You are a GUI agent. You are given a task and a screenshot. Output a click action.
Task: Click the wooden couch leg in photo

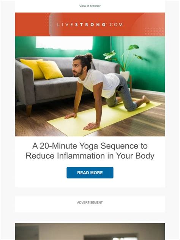click(x=29, y=110)
